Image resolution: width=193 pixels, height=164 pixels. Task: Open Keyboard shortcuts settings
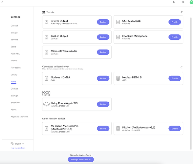[19, 116]
